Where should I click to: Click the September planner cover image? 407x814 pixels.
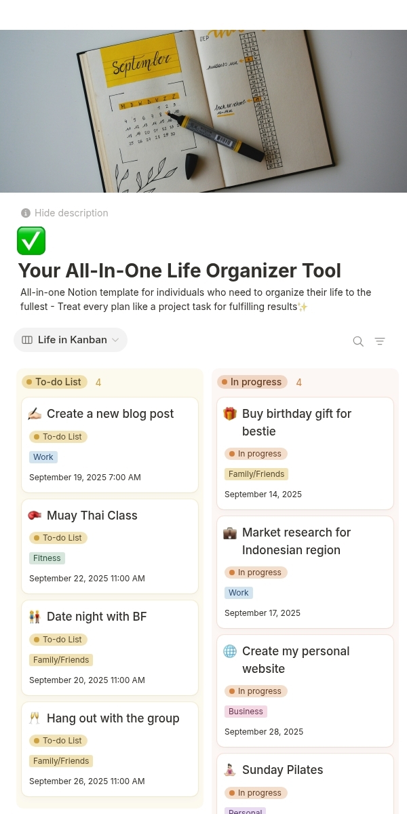pos(203,111)
